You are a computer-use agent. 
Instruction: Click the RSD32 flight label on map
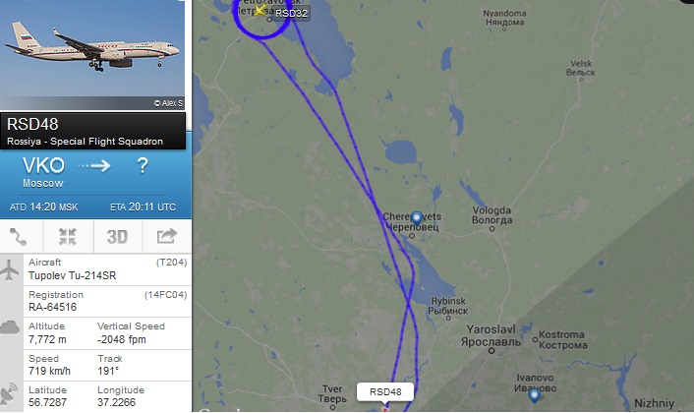pos(291,14)
